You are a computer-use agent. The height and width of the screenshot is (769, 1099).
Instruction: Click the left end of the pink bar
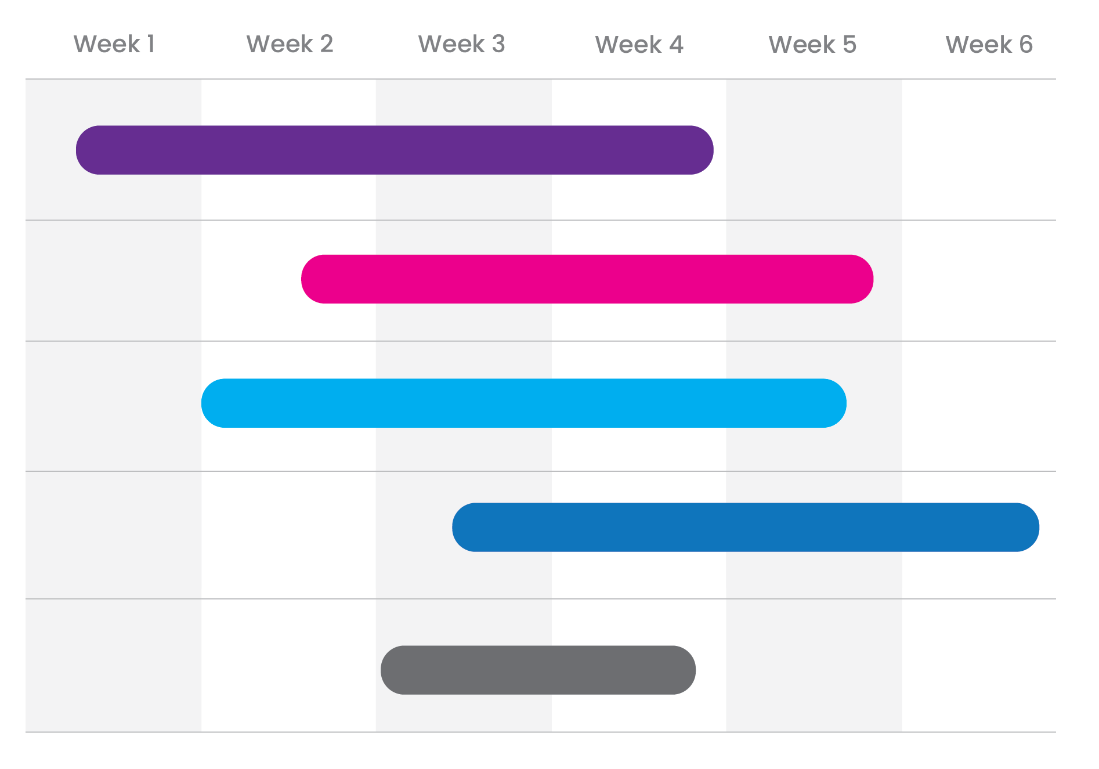tap(312, 279)
